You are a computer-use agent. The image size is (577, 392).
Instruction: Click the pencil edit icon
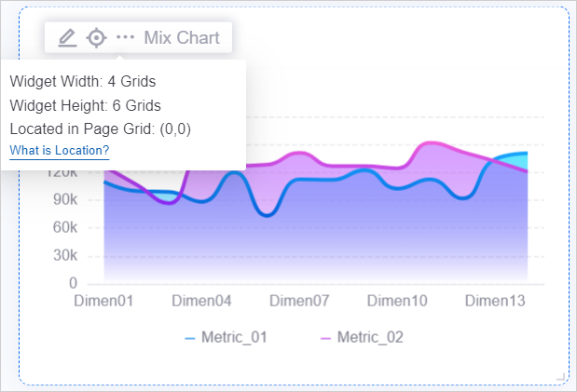tap(67, 38)
